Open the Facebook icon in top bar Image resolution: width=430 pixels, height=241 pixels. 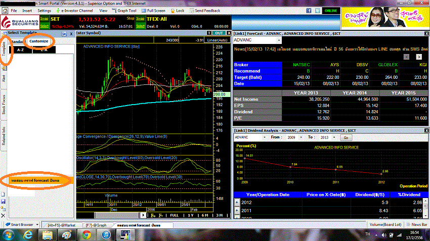pos(309,11)
